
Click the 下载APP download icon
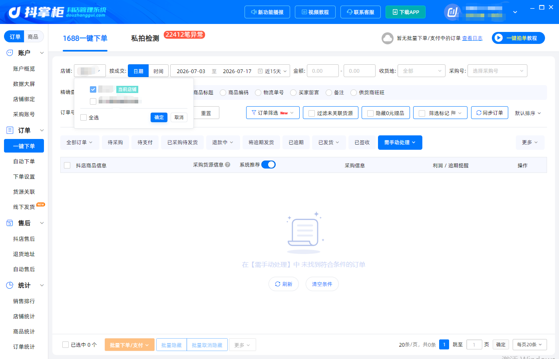[x=395, y=12]
